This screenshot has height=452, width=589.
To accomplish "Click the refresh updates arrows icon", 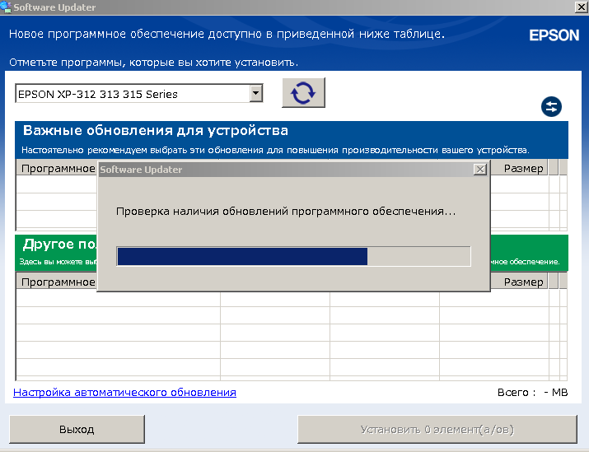I will click(303, 93).
